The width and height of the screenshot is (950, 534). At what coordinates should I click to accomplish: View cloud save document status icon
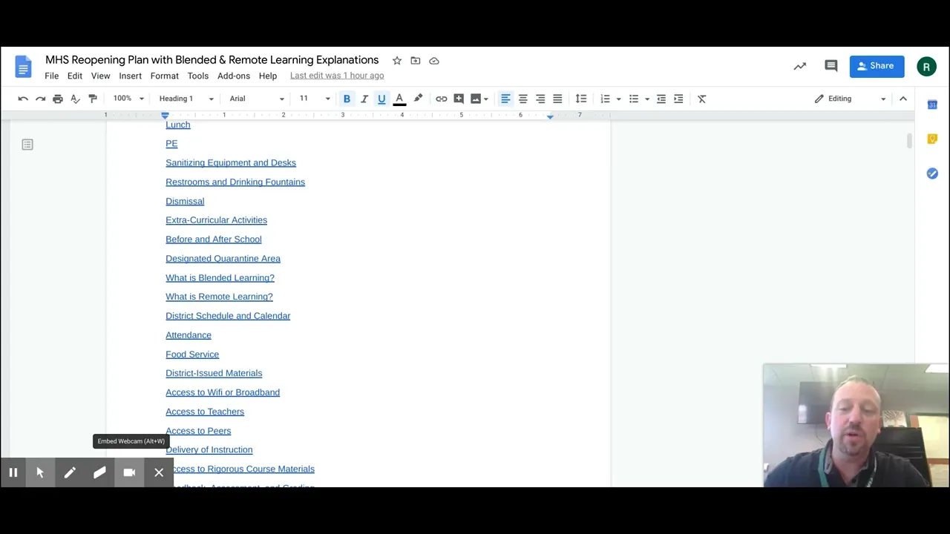click(434, 61)
